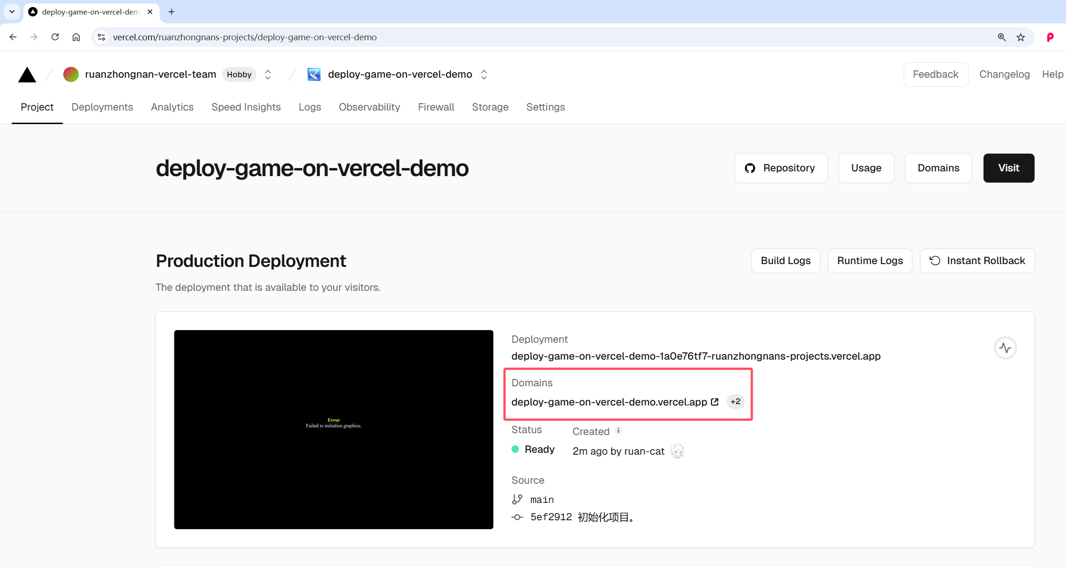The image size is (1066, 568).
Task: Click the main branch link
Action: (x=542, y=500)
